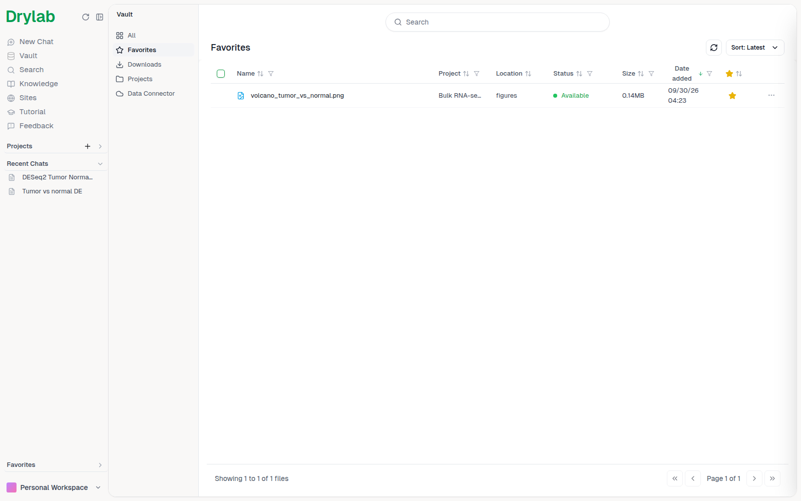The height and width of the screenshot is (501, 801).
Task: Click the refresh icon beside the Drylab logo
Action: (86, 17)
